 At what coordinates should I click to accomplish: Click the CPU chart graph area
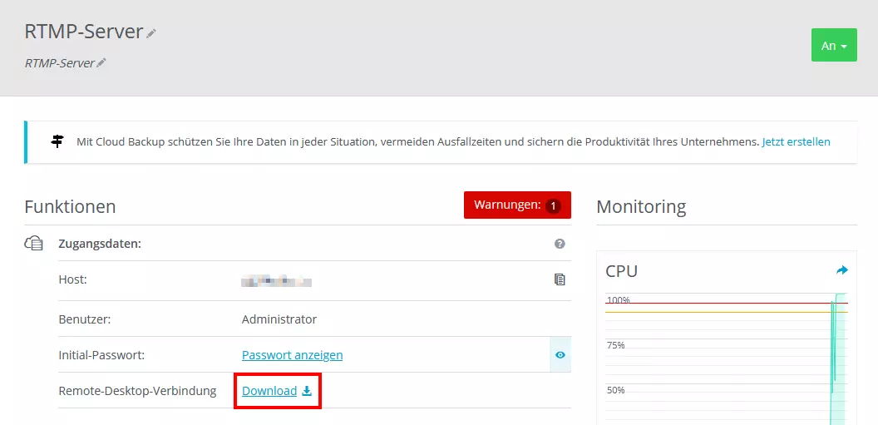click(727, 358)
